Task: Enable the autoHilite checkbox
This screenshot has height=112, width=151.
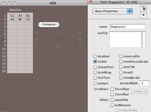Action: point(112,100)
